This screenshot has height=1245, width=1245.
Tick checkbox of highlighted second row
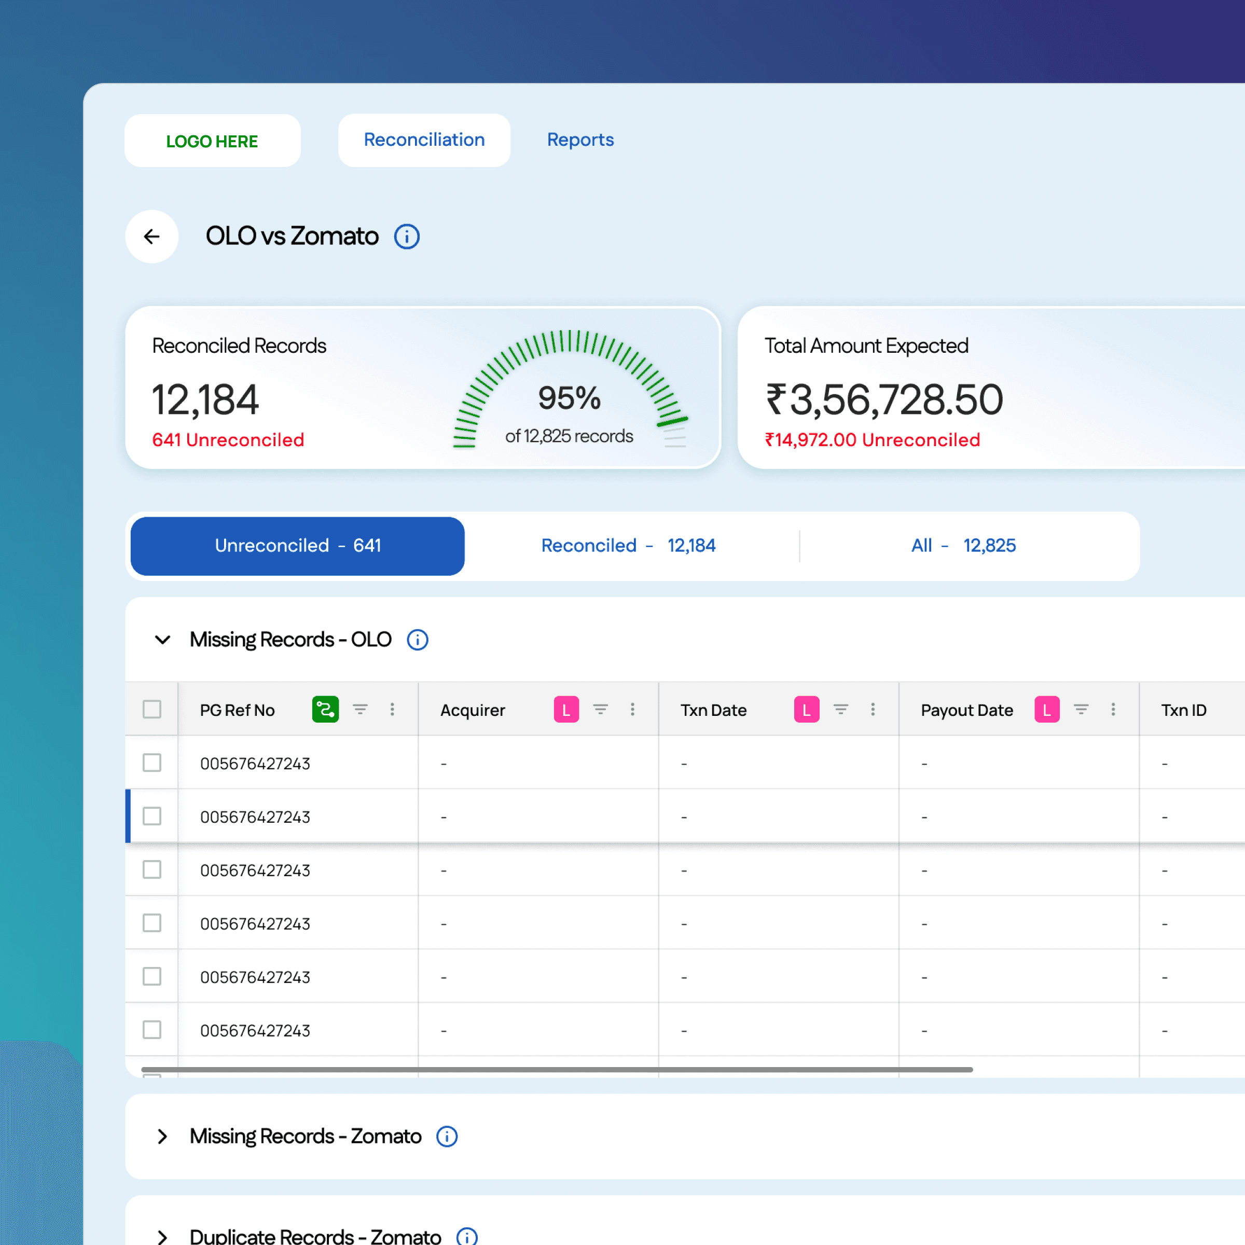(x=152, y=817)
